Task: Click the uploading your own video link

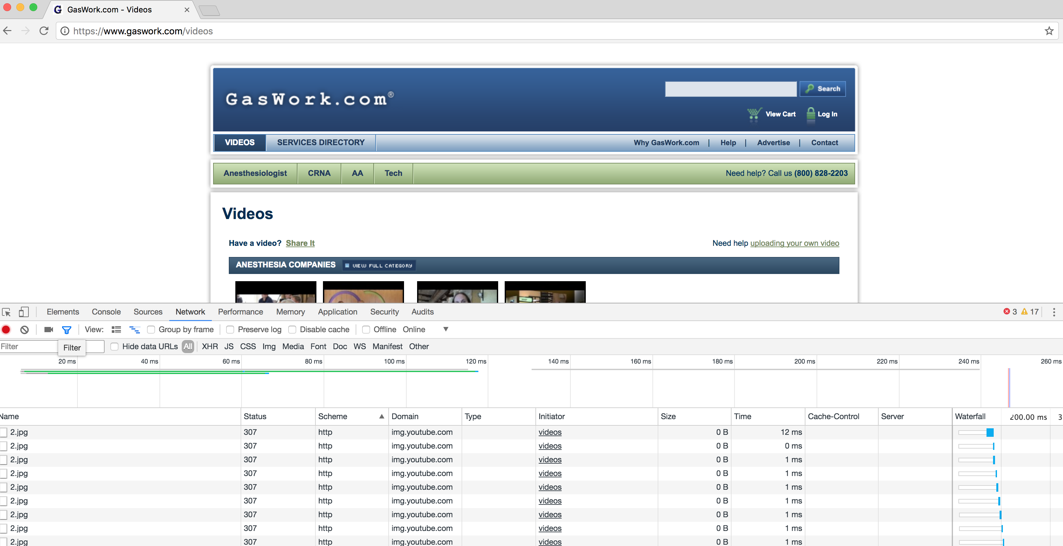Action: pos(794,243)
